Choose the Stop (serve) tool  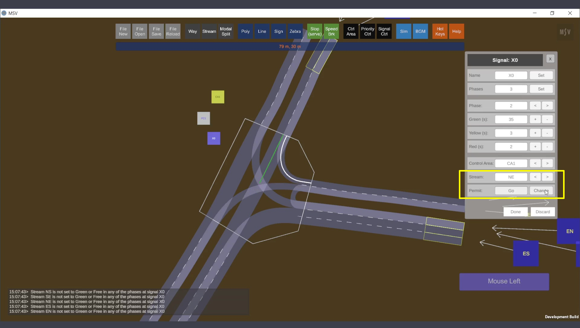click(x=314, y=31)
